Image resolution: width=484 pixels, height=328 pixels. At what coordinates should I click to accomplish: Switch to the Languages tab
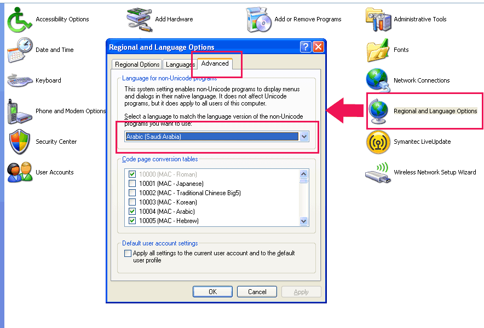(180, 64)
